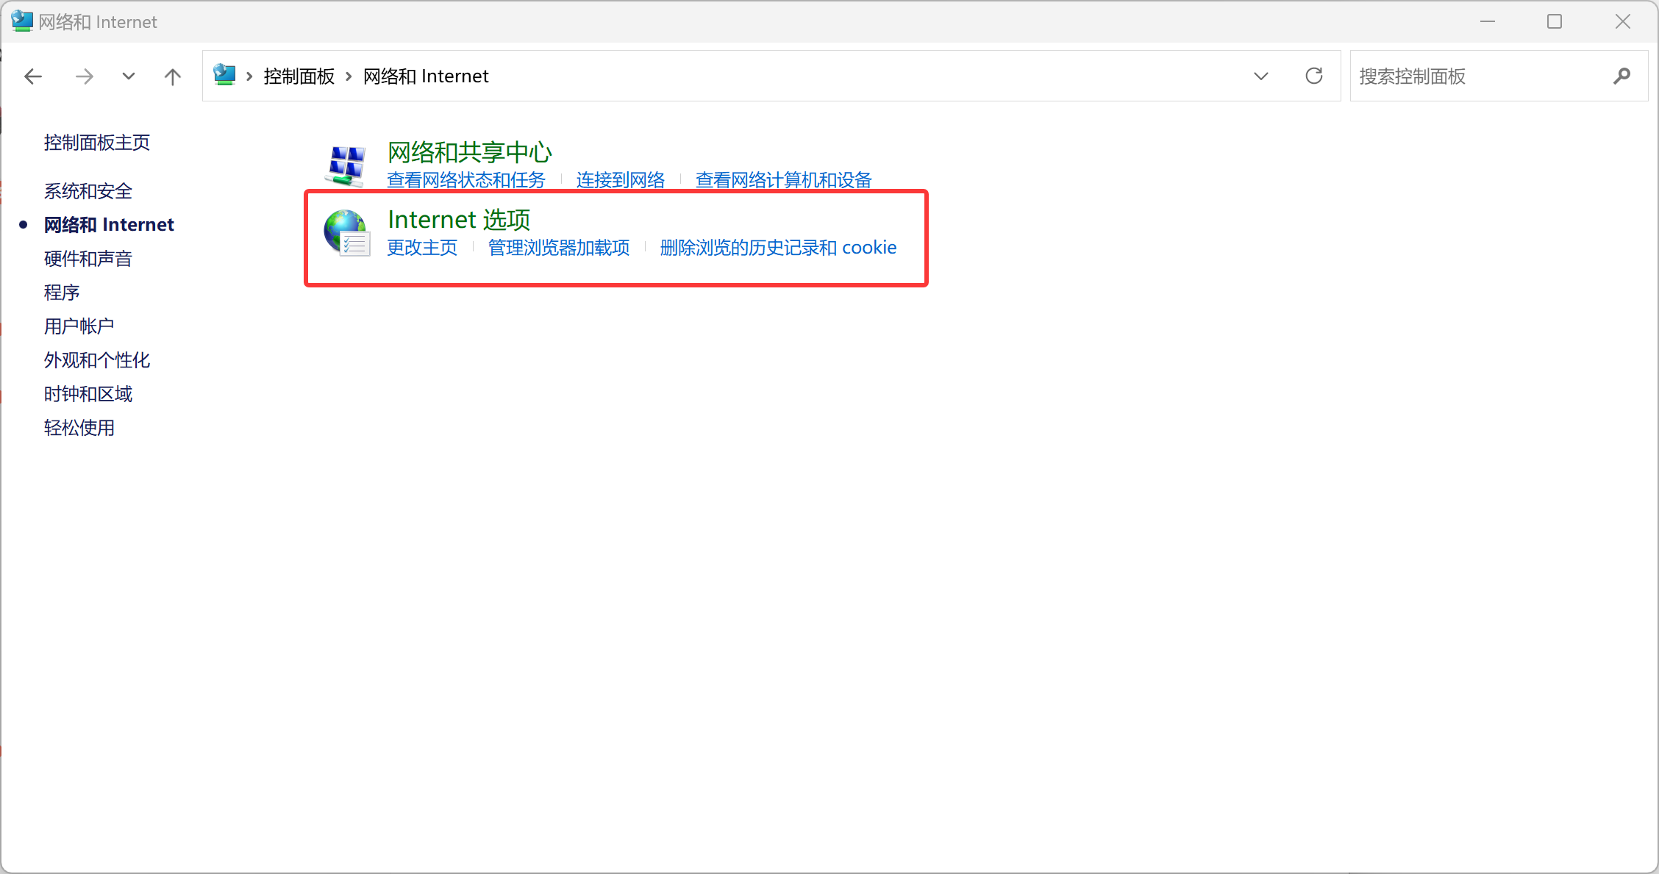Click the 连接到网络 link
This screenshot has width=1659, height=874.
tap(620, 180)
